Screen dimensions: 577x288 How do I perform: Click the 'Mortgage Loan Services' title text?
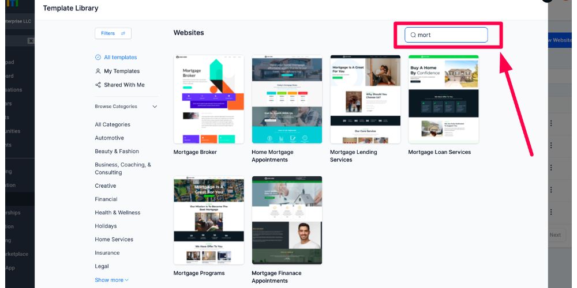click(439, 152)
